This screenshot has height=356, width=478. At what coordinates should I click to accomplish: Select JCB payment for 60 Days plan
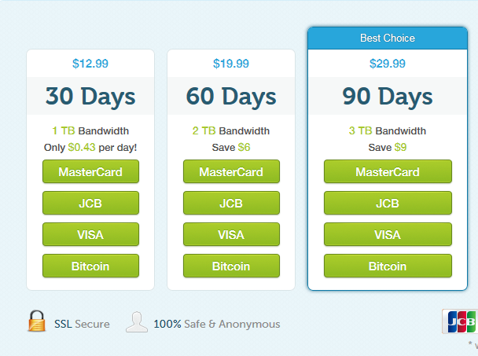point(231,204)
